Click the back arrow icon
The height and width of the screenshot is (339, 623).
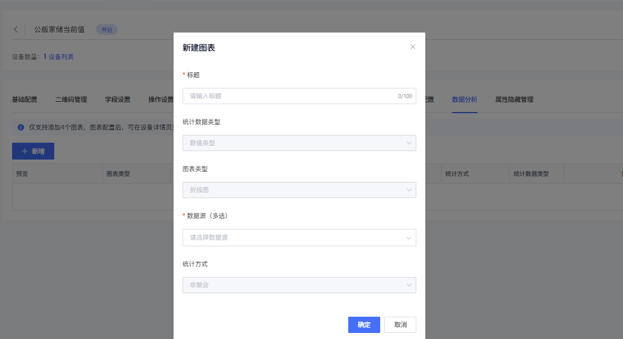(x=16, y=30)
